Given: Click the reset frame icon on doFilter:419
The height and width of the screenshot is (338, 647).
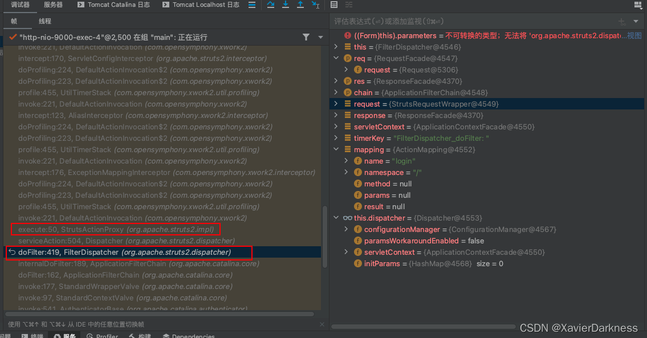Looking at the screenshot, I should click(12, 252).
